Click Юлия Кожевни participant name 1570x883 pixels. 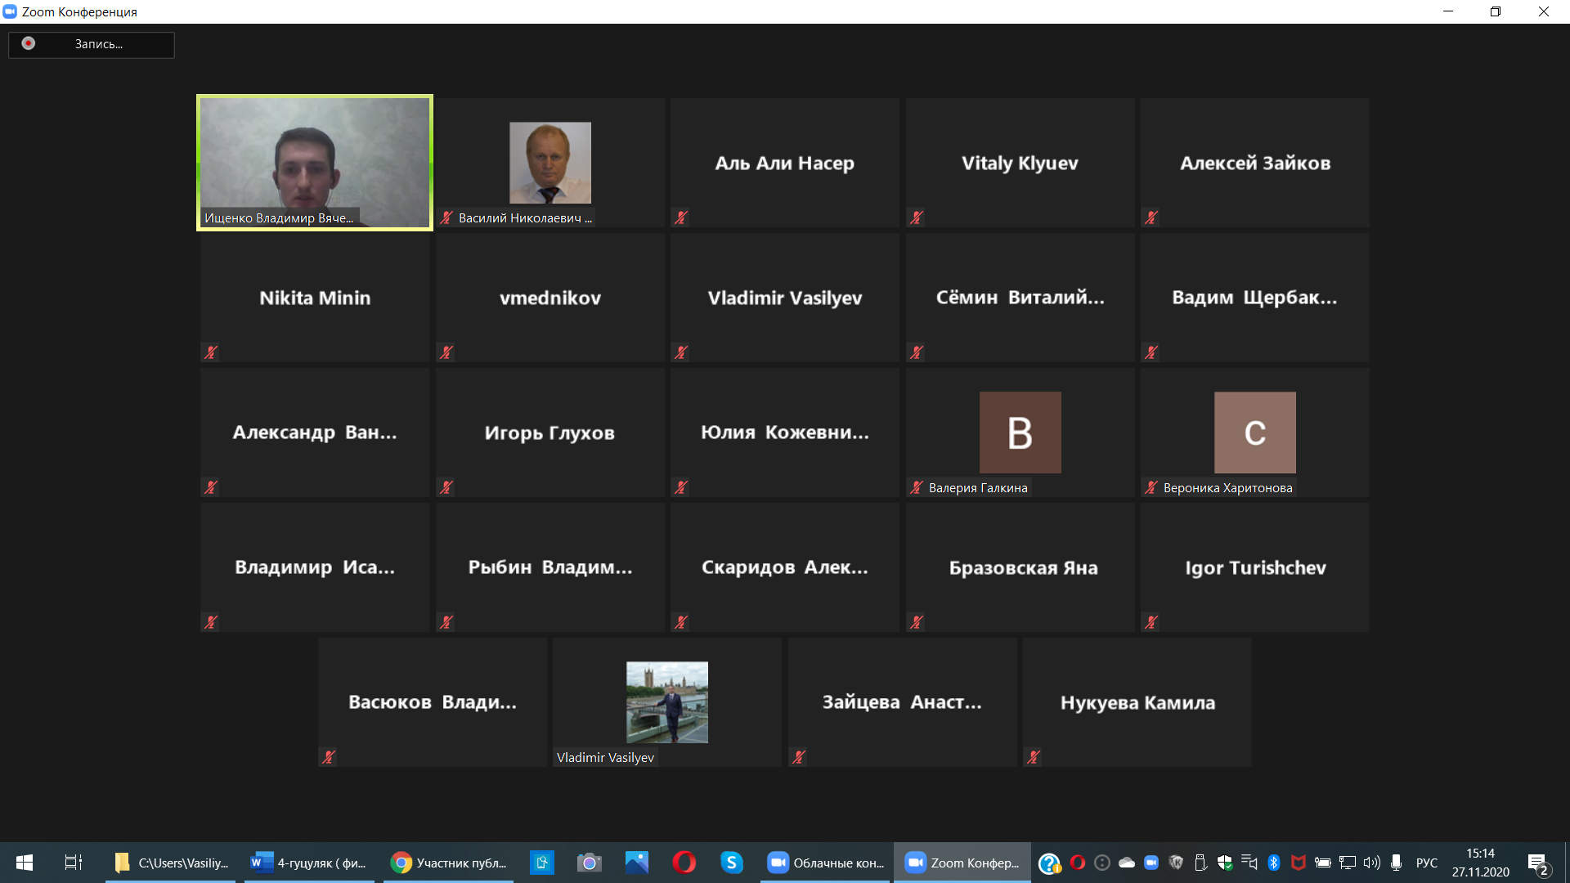point(784,433)
